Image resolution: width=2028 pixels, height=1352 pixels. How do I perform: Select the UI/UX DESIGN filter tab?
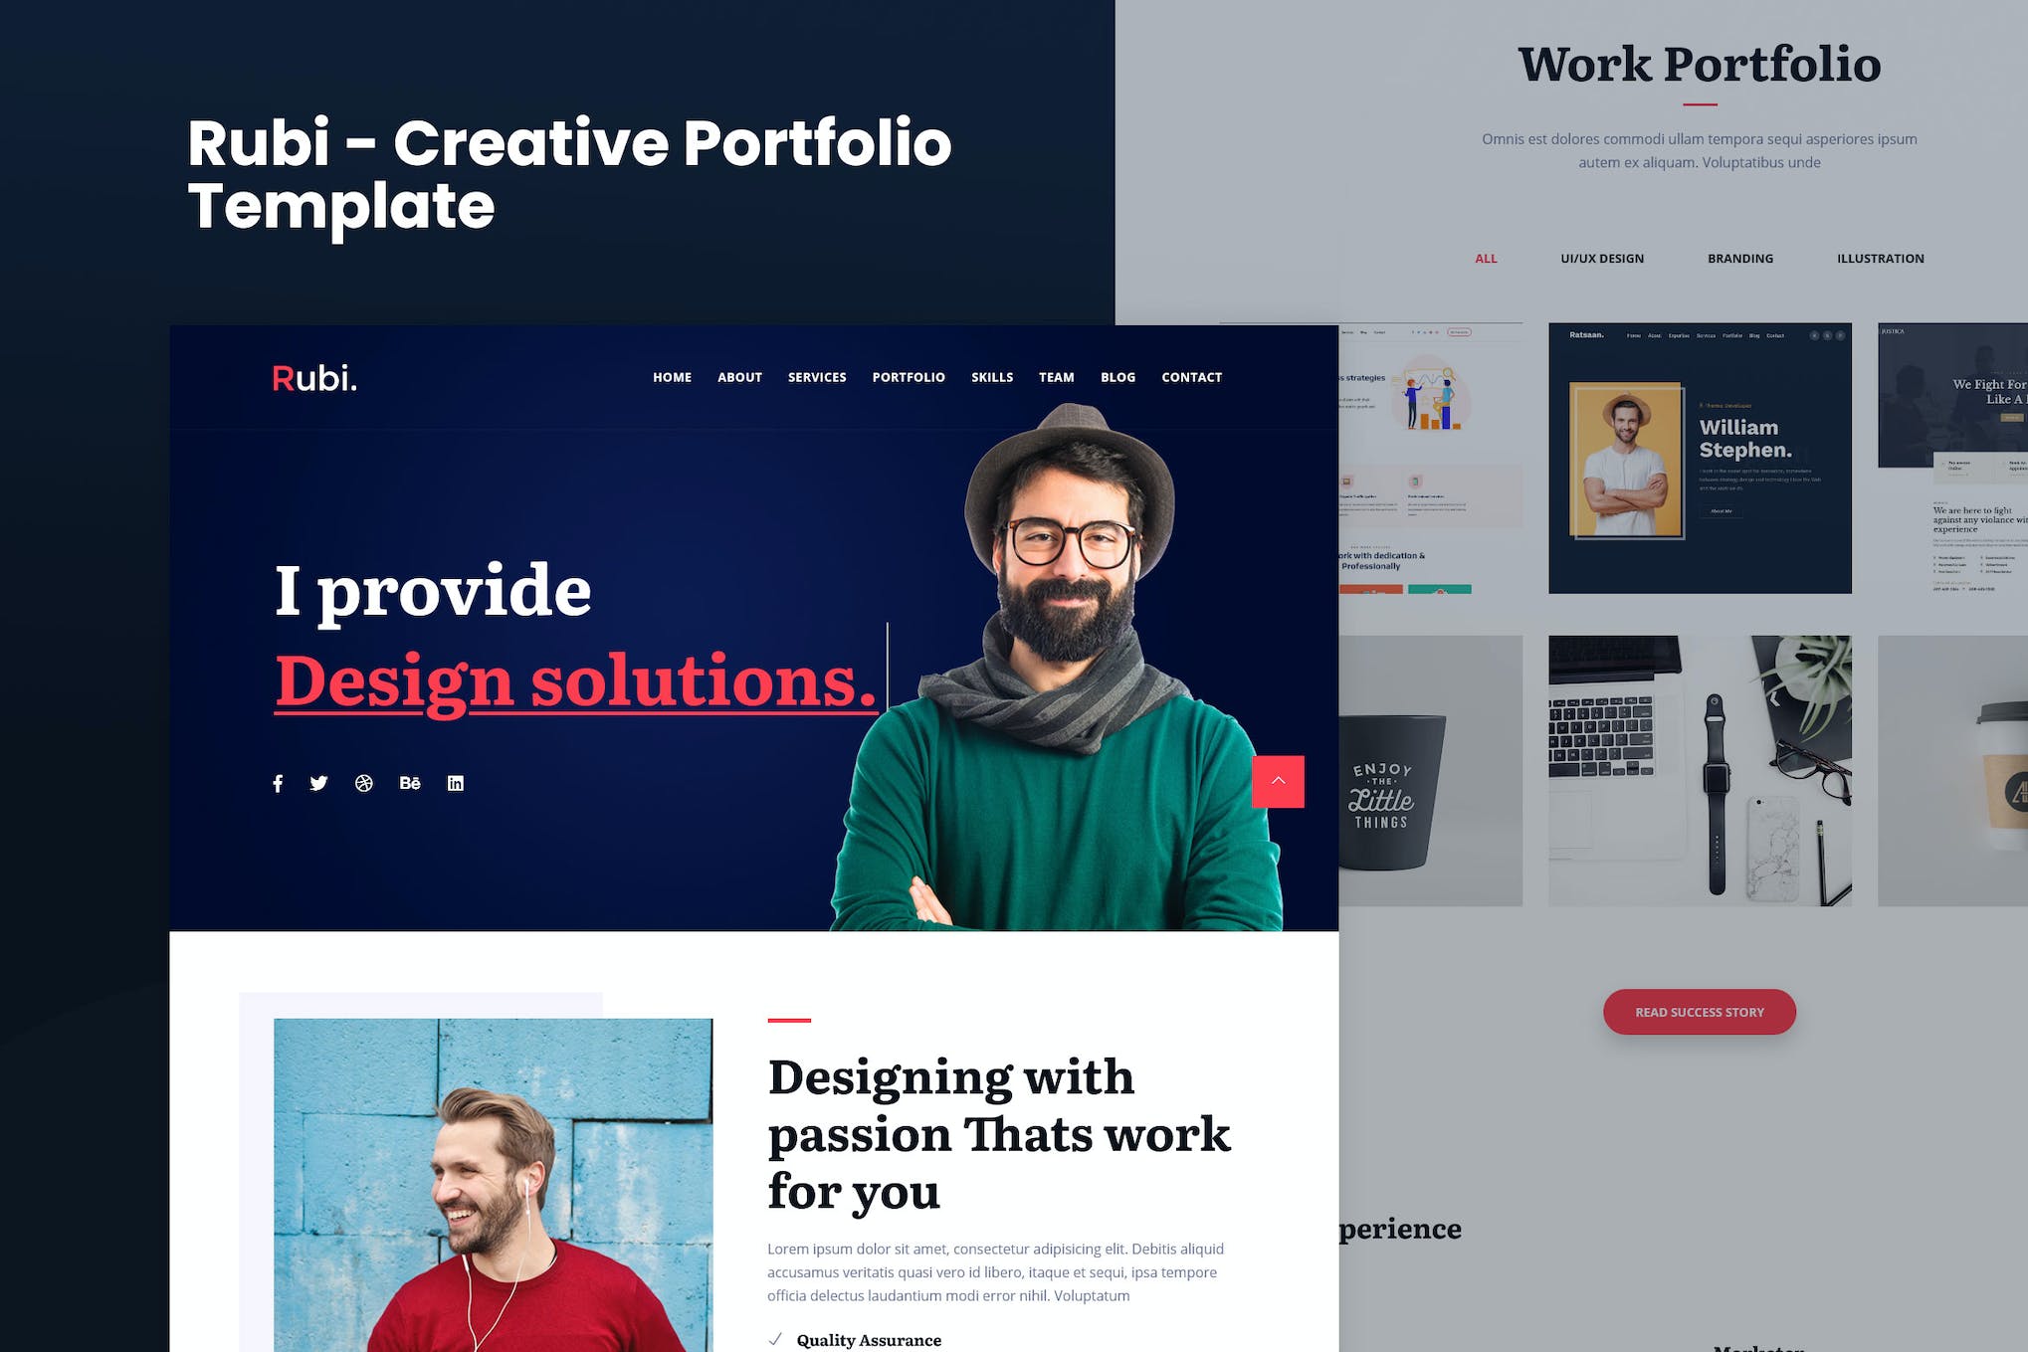coord(1604,257)
